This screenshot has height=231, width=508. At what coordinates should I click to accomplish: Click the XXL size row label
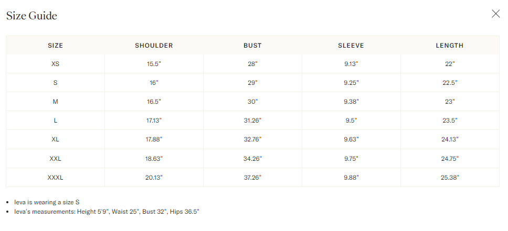click(x=55, y=158)
